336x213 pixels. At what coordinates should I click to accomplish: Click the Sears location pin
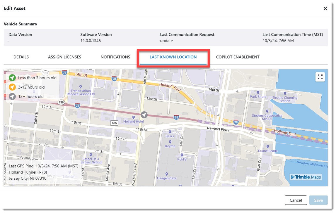pyautogui.click(x=170, y=132)
